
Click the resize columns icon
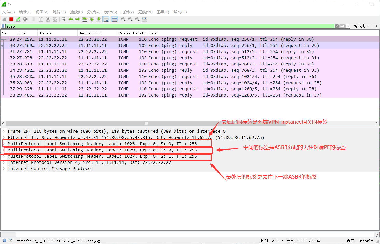pyautogui.click(x=144, y=19)
